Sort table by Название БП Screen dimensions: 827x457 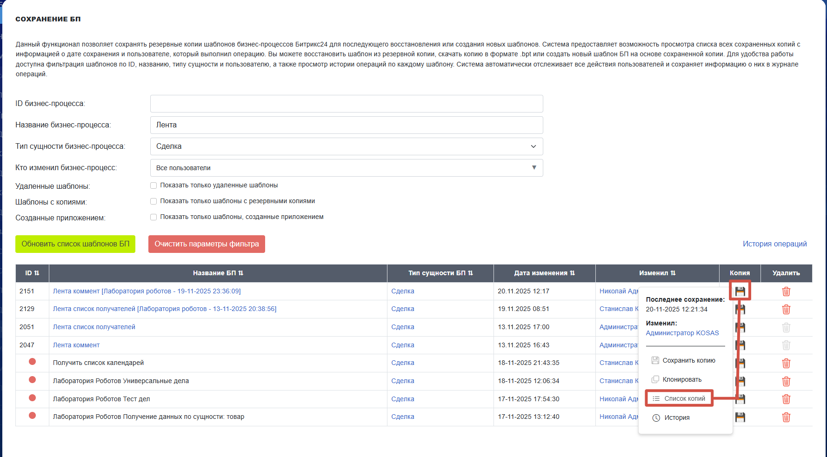click(x=218, y=273)
